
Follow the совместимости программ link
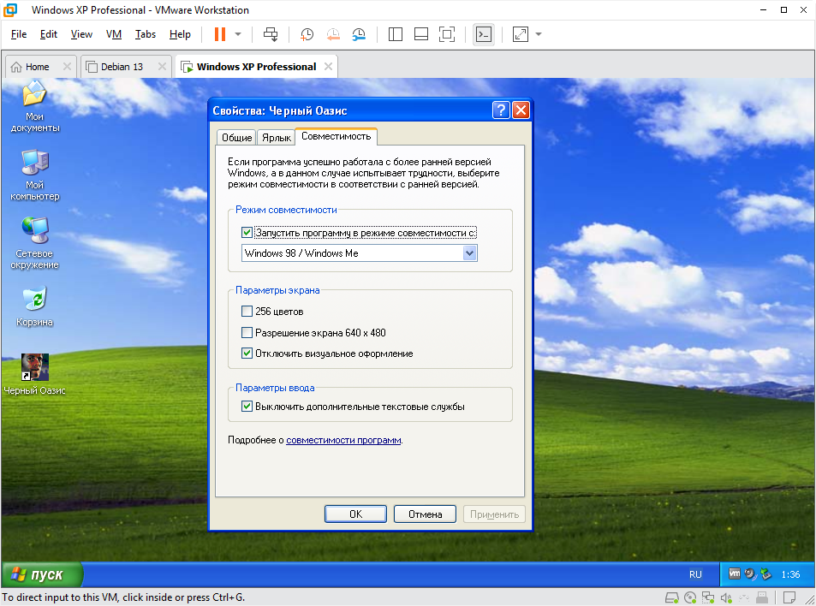coord(343,441)
